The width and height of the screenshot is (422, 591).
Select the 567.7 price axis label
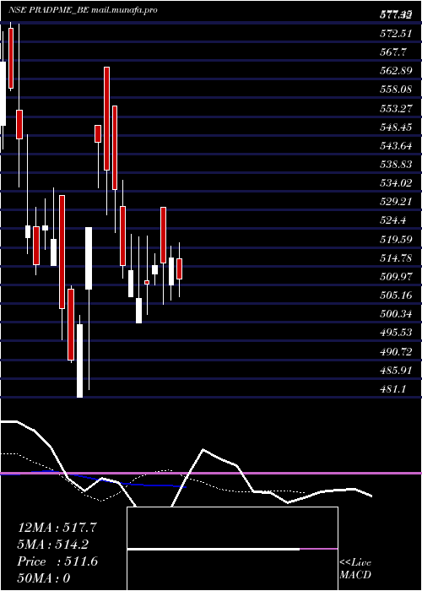click(x=392, y=52)
